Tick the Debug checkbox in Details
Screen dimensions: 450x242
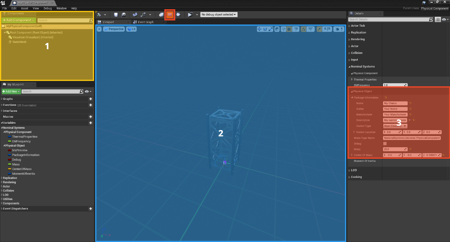[x=385, y=144]
